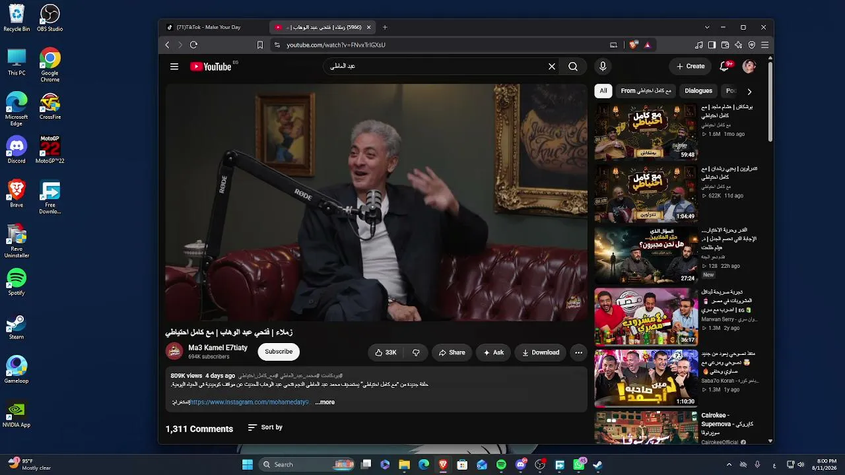
Task: Open the Brave Wallet icon
Action: tap(725, 45)
